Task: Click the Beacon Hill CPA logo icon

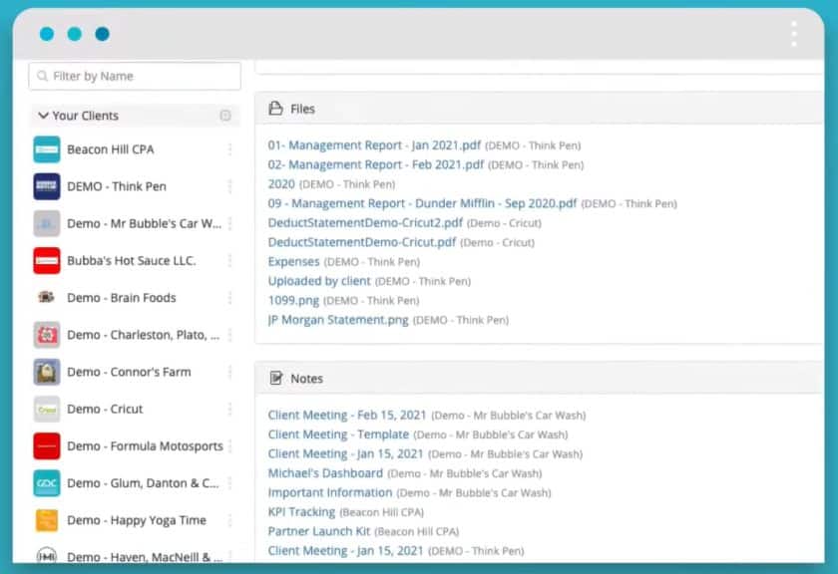Action: pos(47,149)
